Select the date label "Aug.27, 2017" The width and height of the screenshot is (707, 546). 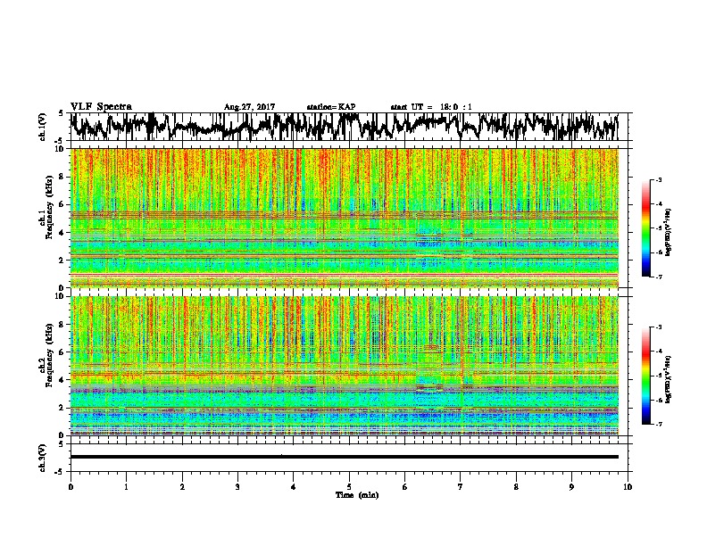tap(249, 107)
